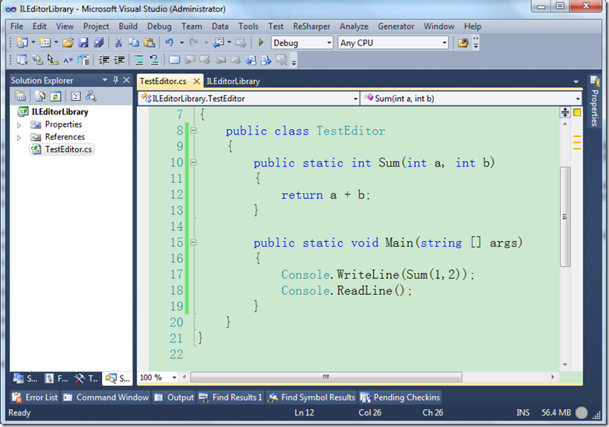Open the Undo history dropdown arrow

point(181,43)
